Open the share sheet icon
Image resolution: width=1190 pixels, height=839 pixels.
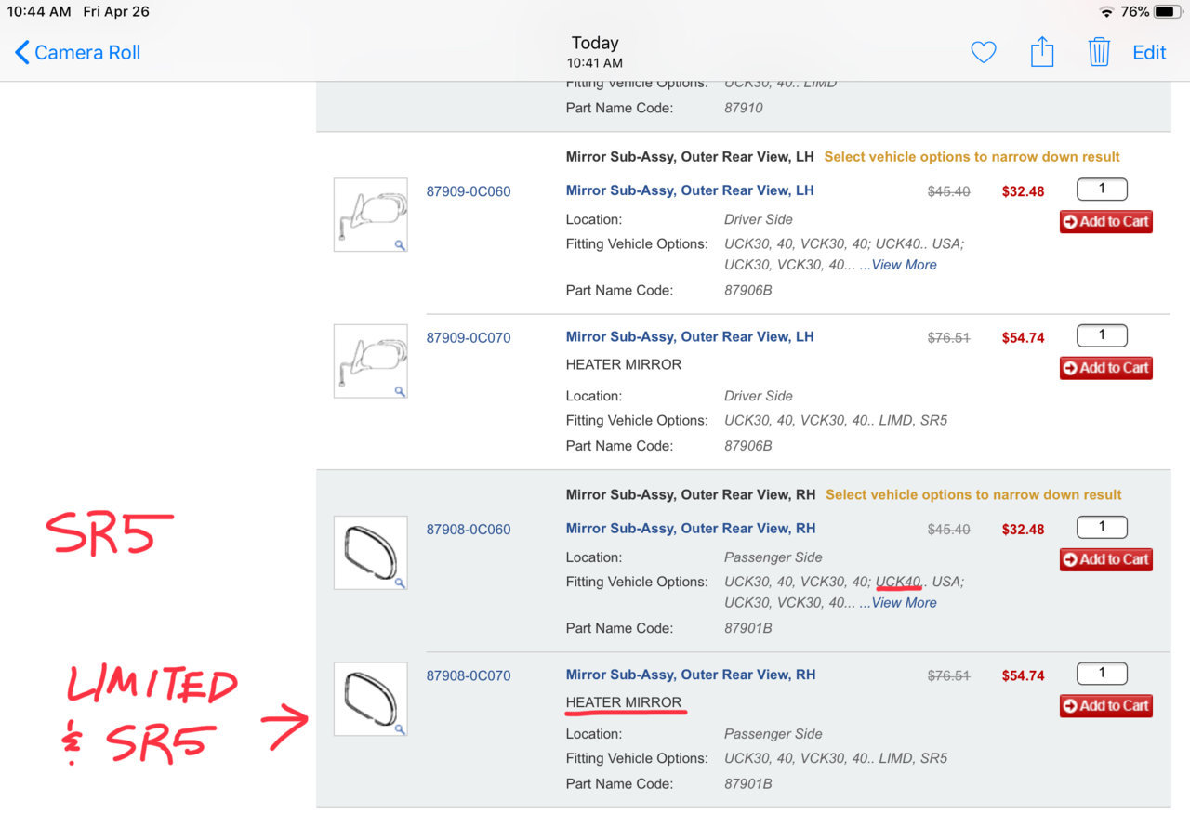pos(1042,52)
